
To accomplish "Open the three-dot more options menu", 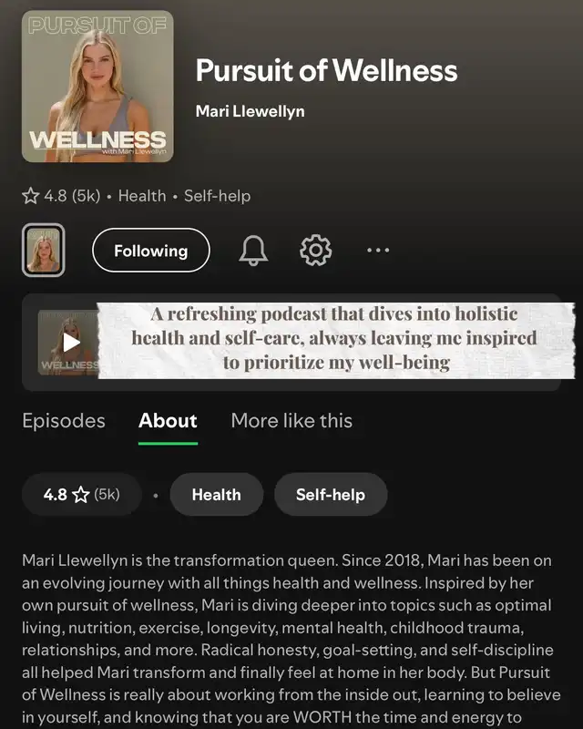I will click(378, 250).
